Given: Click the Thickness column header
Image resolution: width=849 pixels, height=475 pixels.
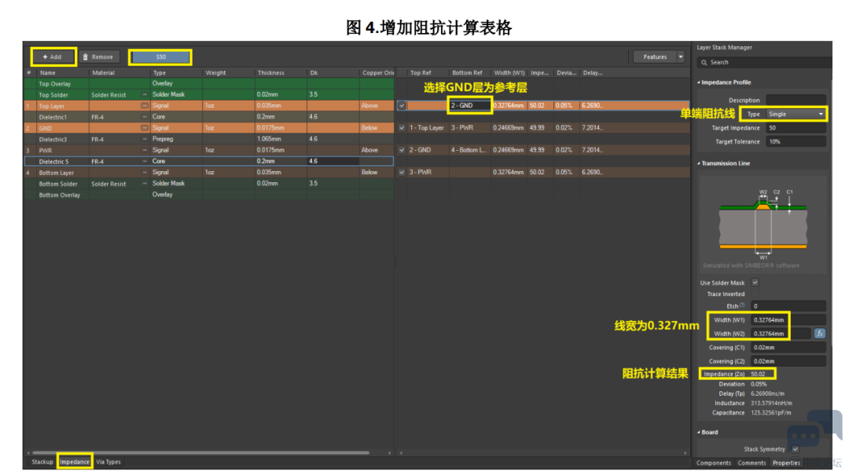Looking at the screenshot, I should (281, 72).
